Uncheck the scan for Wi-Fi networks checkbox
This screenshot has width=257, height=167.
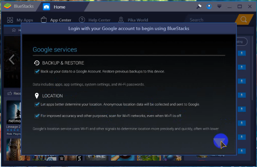click(37, 116)
